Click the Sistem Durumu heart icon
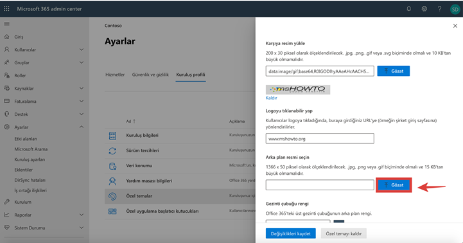The height and width of the screenshot is (243, 463). pyautogui.click(x=7, y=228)
